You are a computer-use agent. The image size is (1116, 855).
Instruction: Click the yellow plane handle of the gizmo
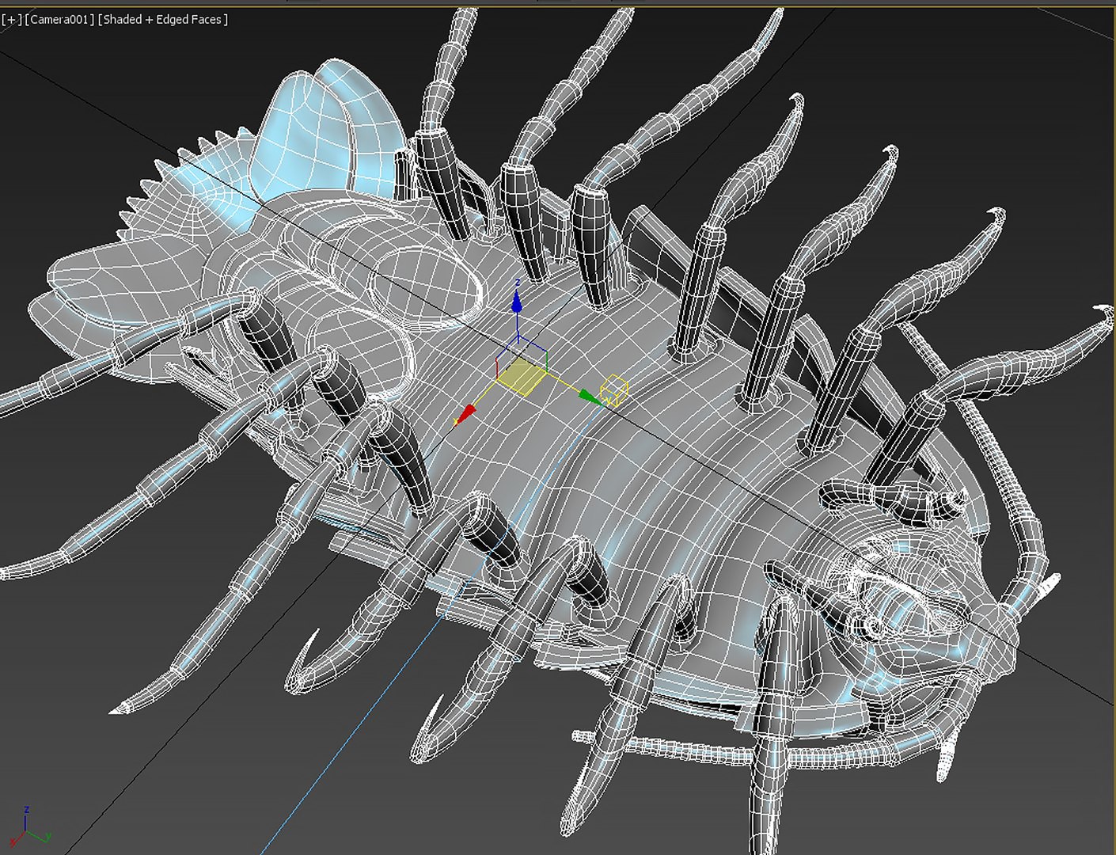point(522,376)
